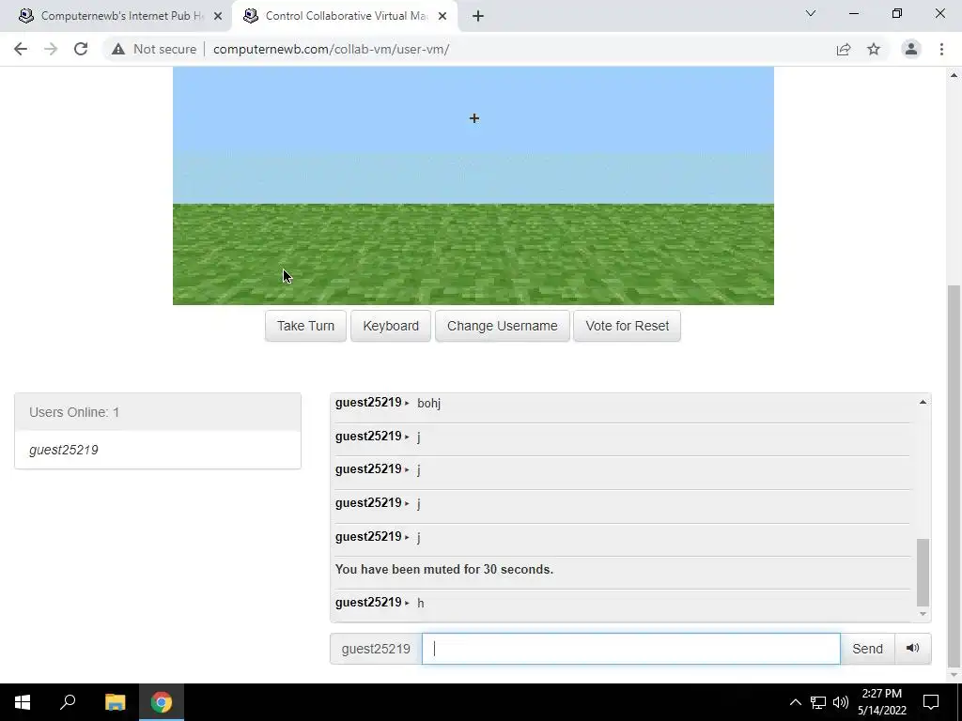This screenshot has height=721, width=962.
Task: Click the muted for 30 seconds notice
Action: tap(444, 570)
